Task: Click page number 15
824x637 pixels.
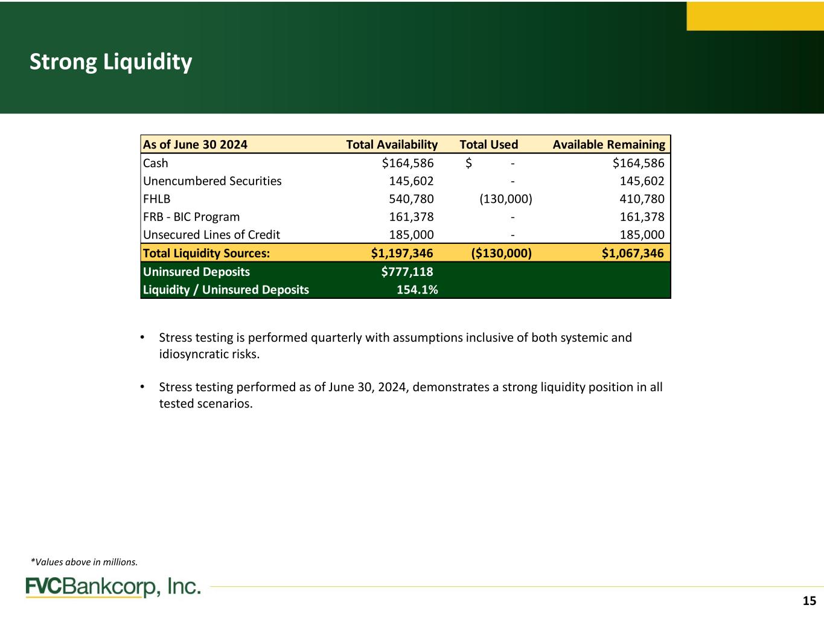Action: pos(809,601)
